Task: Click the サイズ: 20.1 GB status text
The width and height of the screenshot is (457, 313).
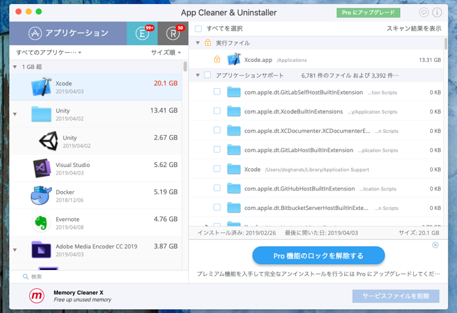Action: click(419, 233)
